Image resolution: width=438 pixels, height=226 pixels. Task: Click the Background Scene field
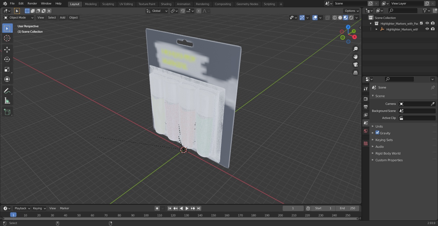tap(417, 111)
